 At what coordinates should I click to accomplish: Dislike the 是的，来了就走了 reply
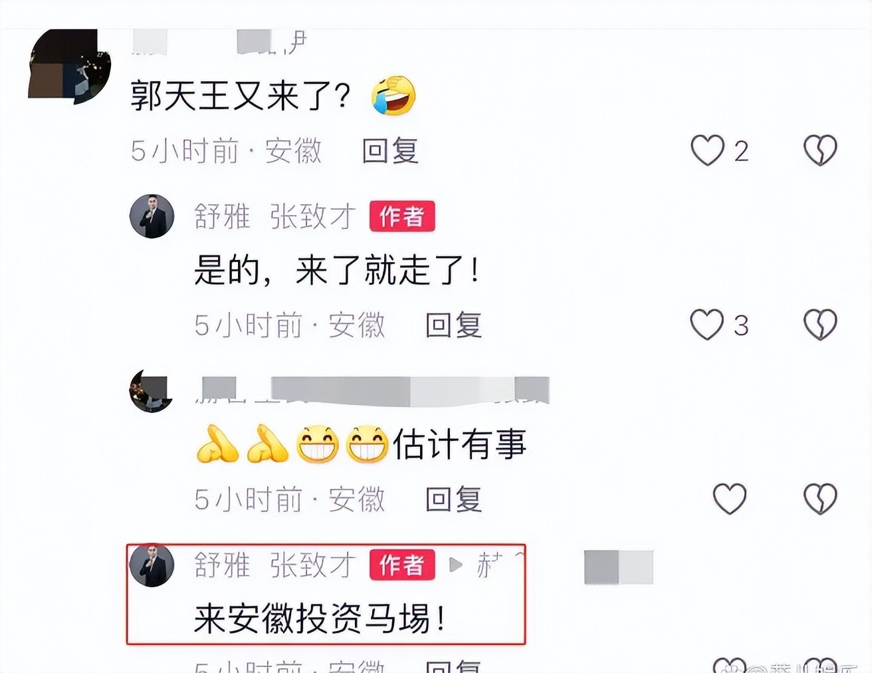[820, 325]
